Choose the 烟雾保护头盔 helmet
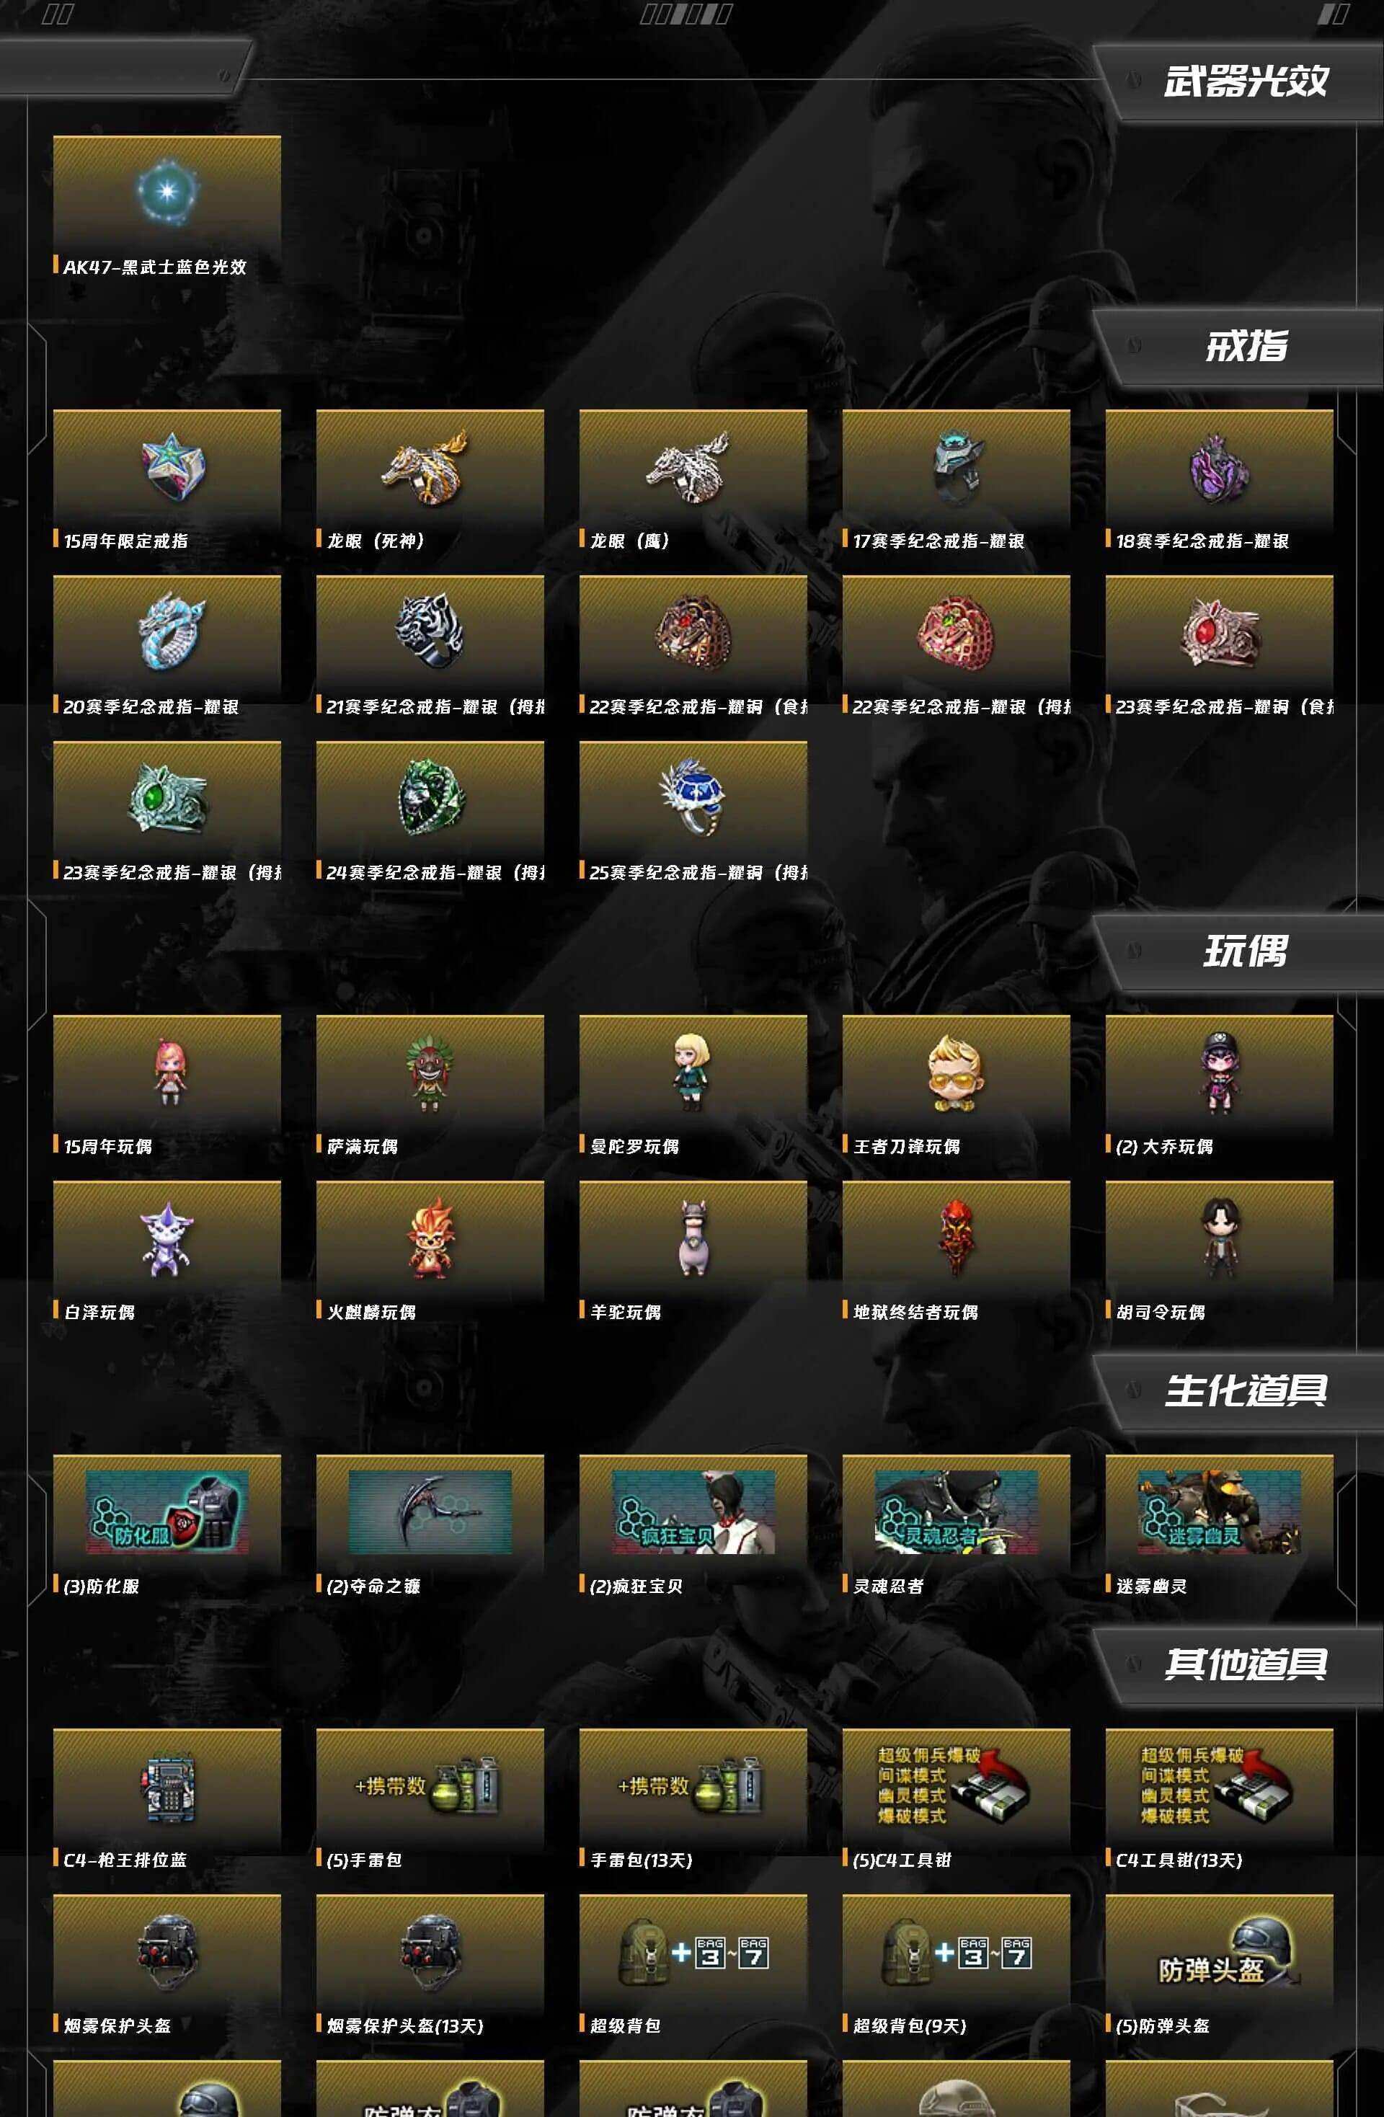1384x2117 pixels. tap(167, 1965)
